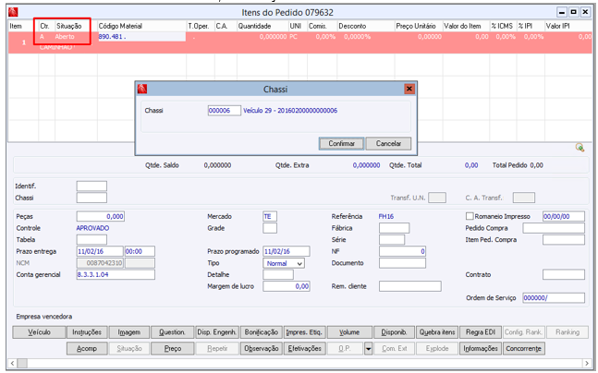The image size is (598, 373).
Task: Click the Mercado field showing TE
Action: (x=270, y=216)
